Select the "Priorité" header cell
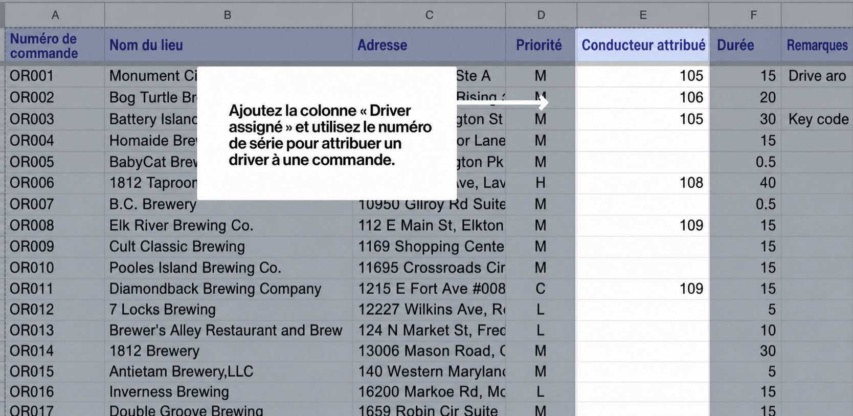Image resolution: width=853 pixels, height=416 pixels. tap(541, 46)
